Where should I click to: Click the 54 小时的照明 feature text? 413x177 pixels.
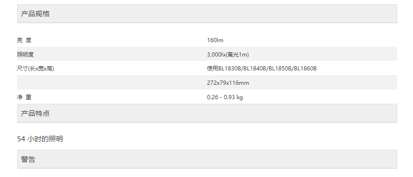40,139
